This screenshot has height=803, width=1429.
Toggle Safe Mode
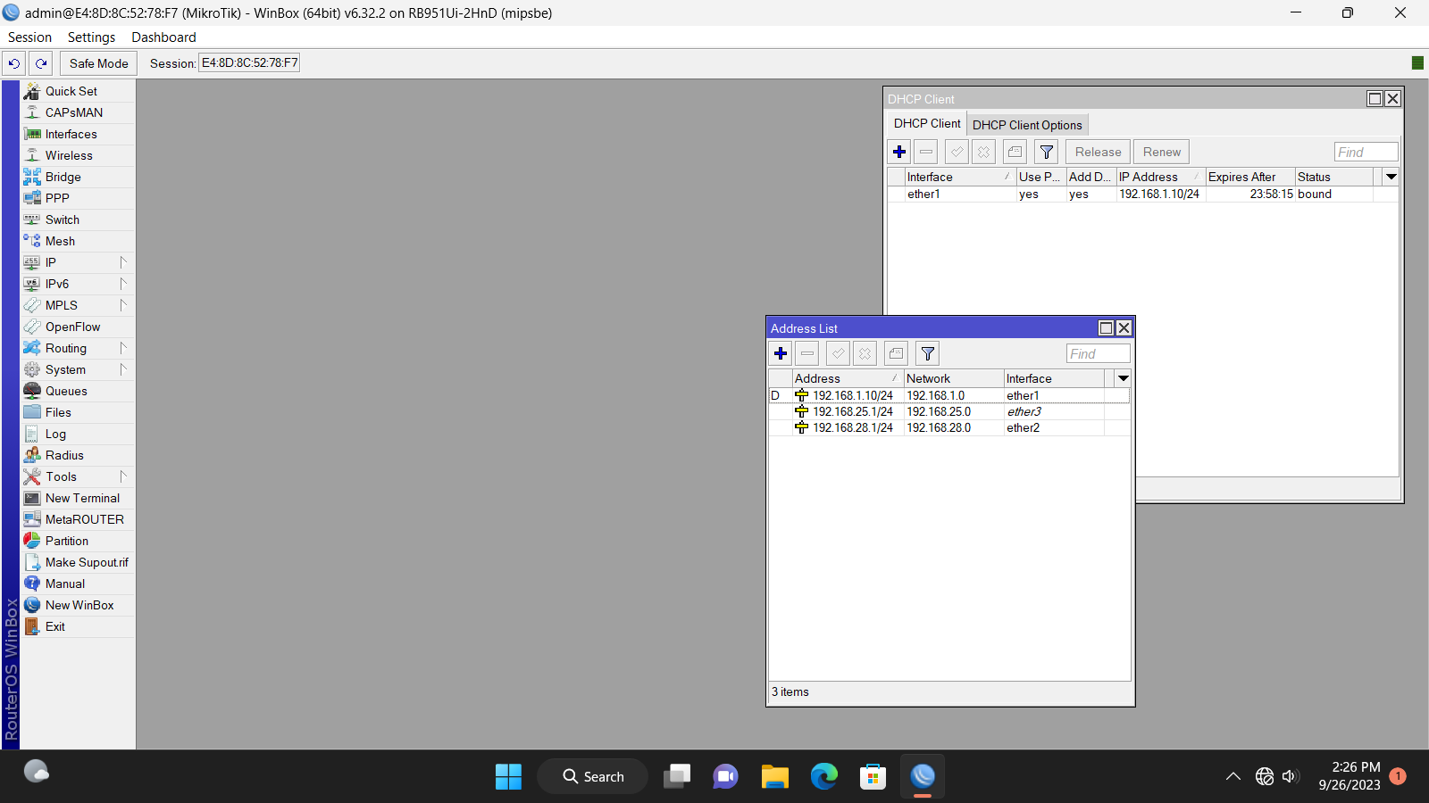99,63
